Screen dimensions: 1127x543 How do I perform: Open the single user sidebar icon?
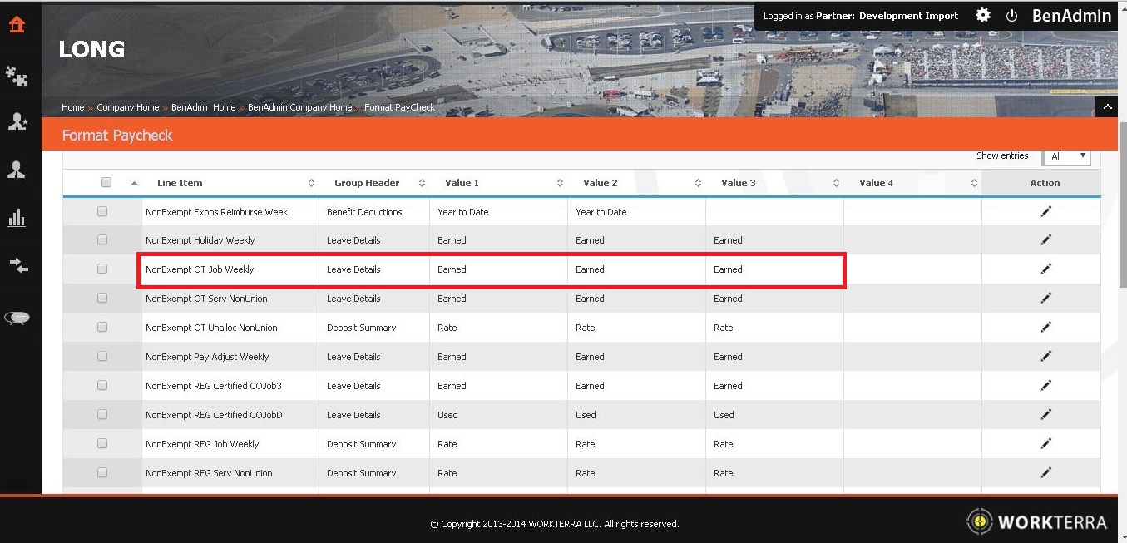tap(17, 170)
